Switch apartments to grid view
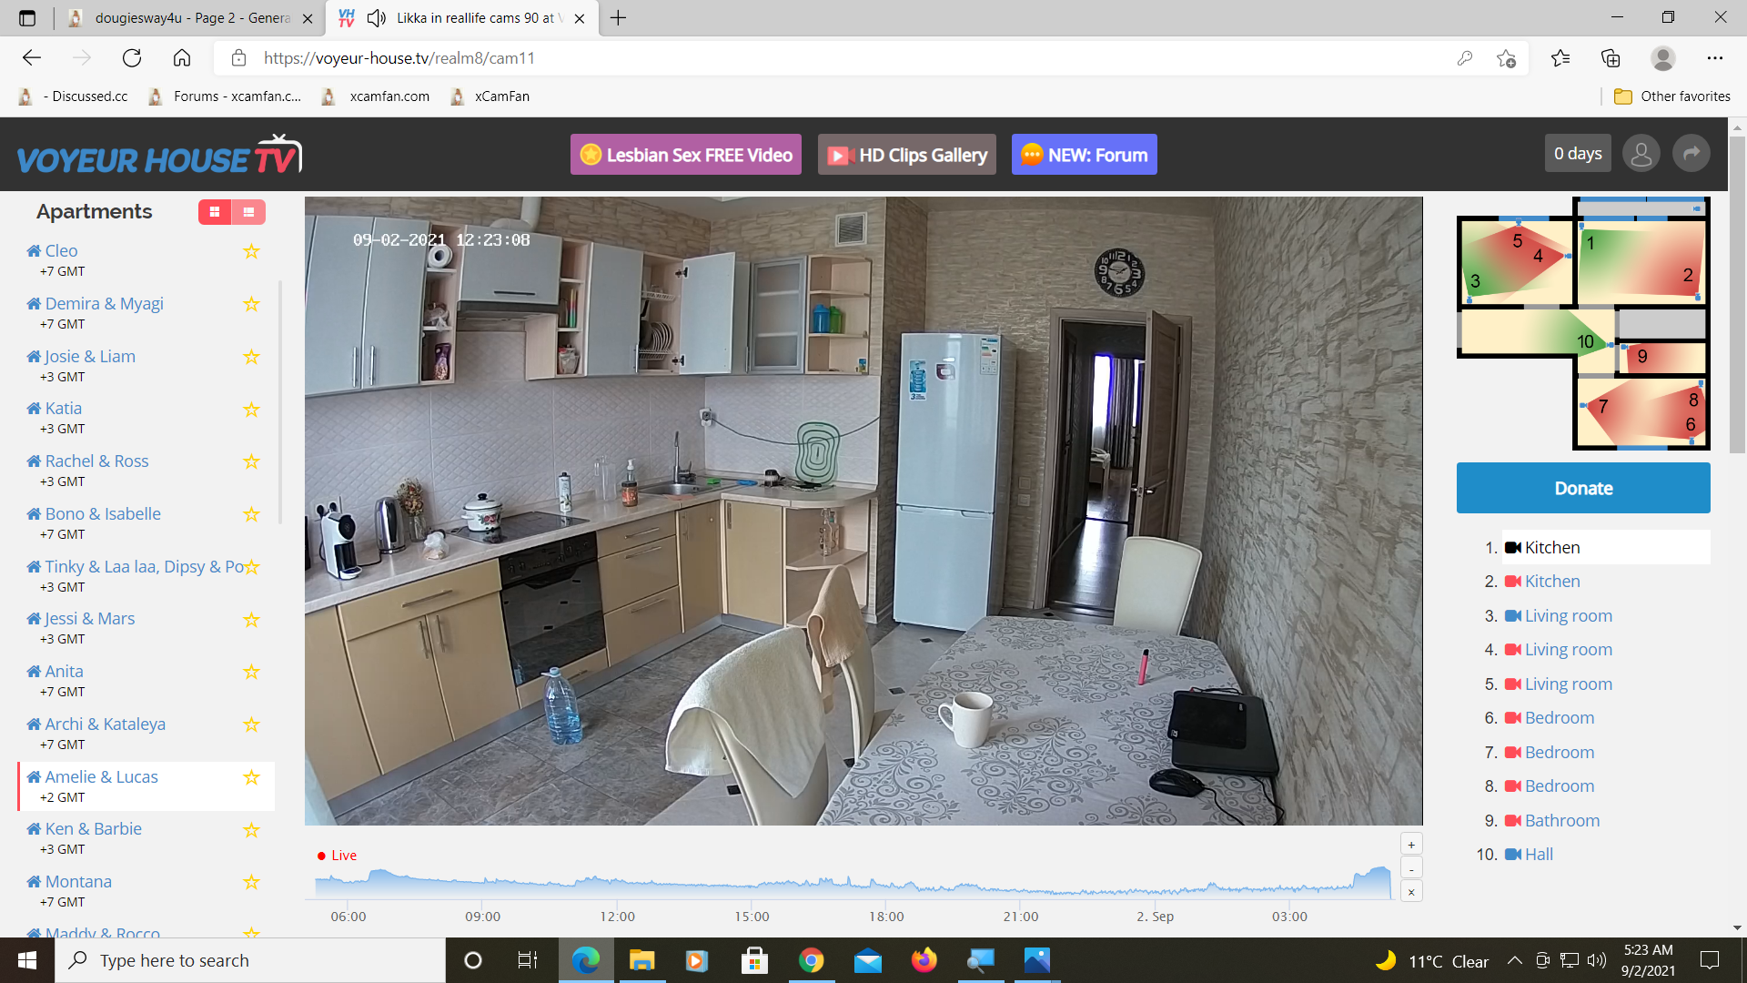Screen dimensions: 1747x983 215,212
